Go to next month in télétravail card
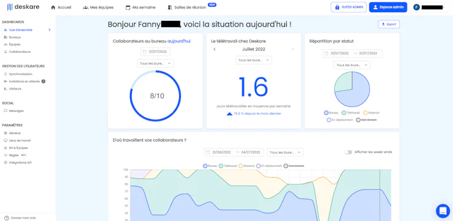This screenshot has height=221, width=453. (x=292, y=49)
